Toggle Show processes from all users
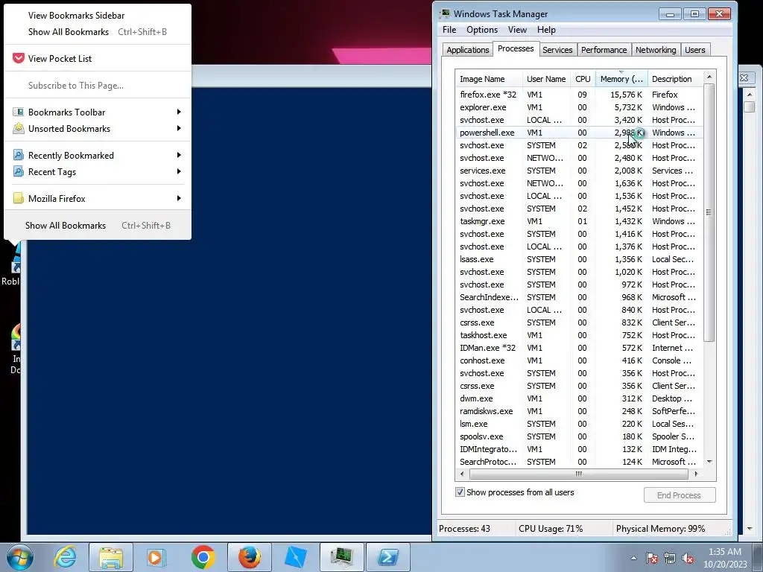This screenshot has width=763, height=572. [x=460, y=492]
